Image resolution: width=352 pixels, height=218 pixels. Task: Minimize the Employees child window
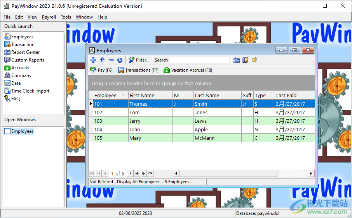tap(282, 50)
